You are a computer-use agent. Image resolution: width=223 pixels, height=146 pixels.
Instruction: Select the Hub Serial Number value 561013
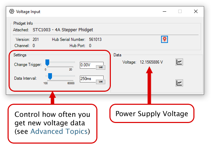(x=95, y=40)
